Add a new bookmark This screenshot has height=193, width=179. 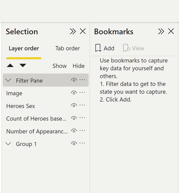click(x=105, y=48)
